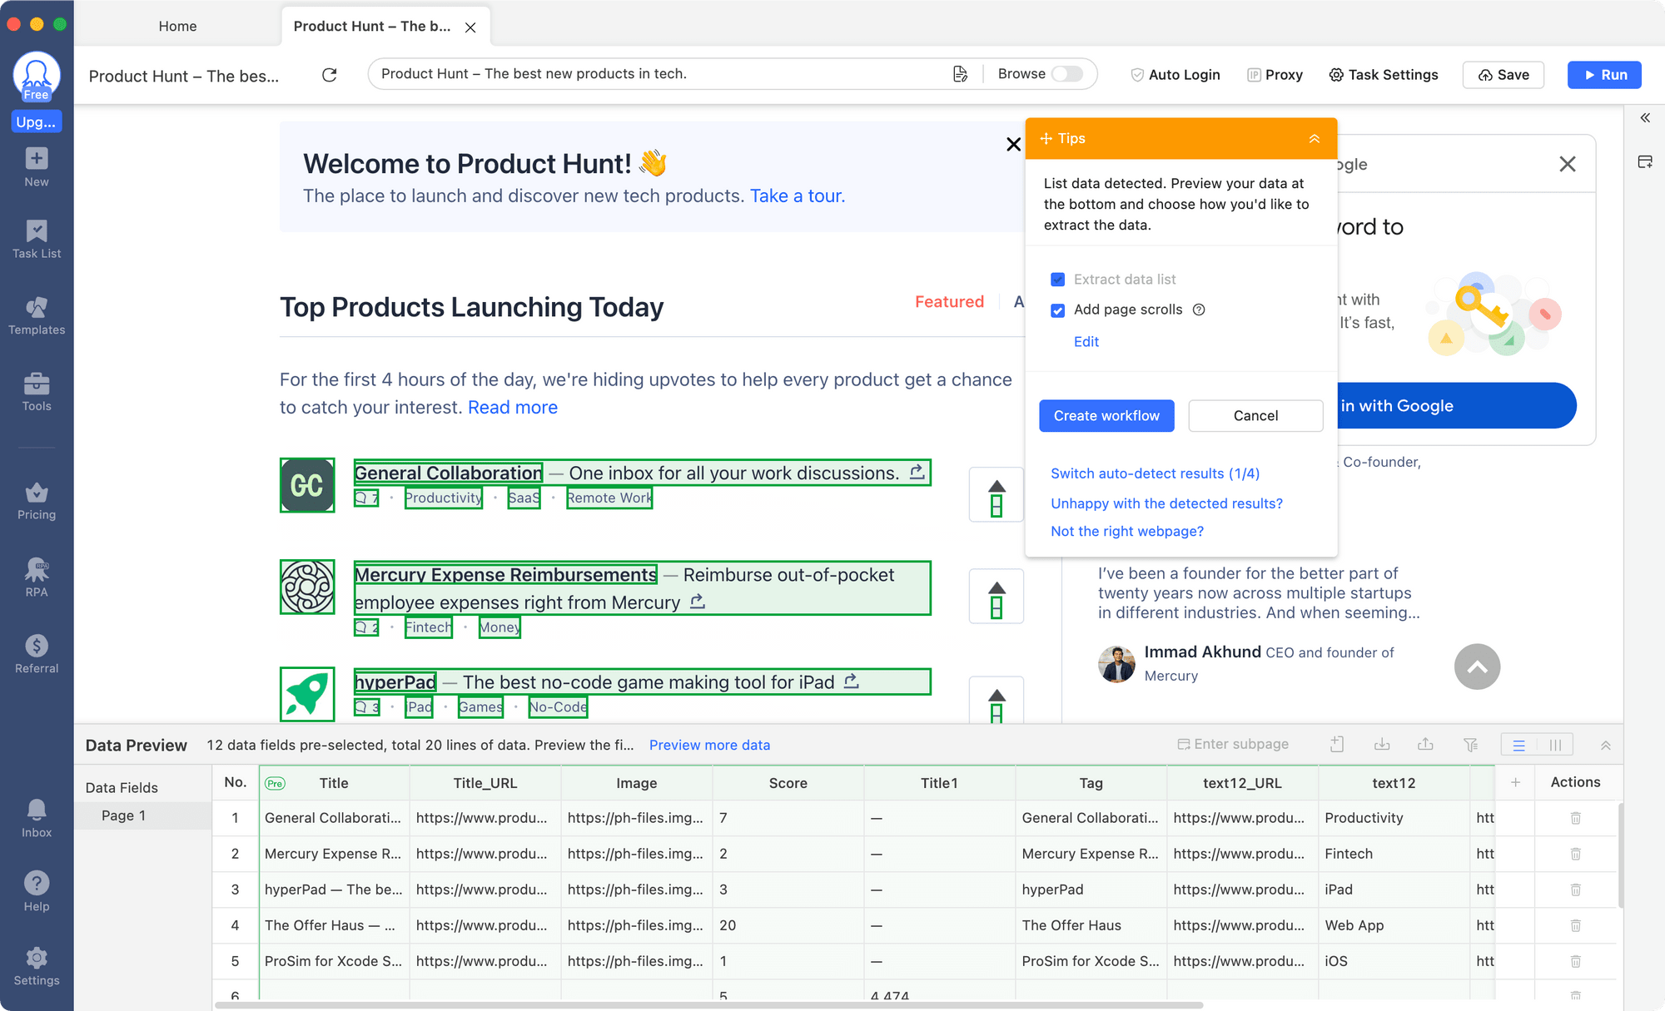1665x1011 pixels.
Task: Click the Upgrade button in sidebar
Action: [37, 121]
